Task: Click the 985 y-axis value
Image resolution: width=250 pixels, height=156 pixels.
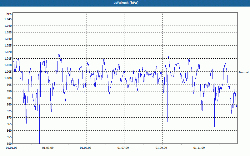Action: pyautogui.click(x=10, y=98)
